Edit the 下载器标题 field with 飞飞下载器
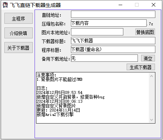Screen dimensions: 163x140 [113, 41]
